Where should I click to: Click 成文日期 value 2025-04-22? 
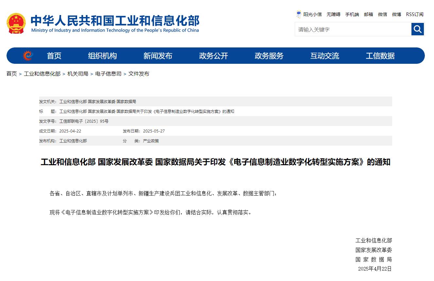tap(70, 131)
